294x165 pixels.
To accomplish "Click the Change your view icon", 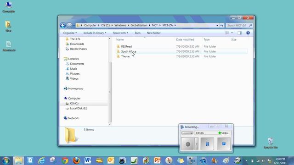I will point(227,33).
